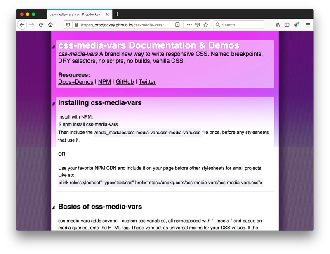The height and width of the screenshot is (254, 330).
Task: Click the OR separator text
Action: click(61, 154)
